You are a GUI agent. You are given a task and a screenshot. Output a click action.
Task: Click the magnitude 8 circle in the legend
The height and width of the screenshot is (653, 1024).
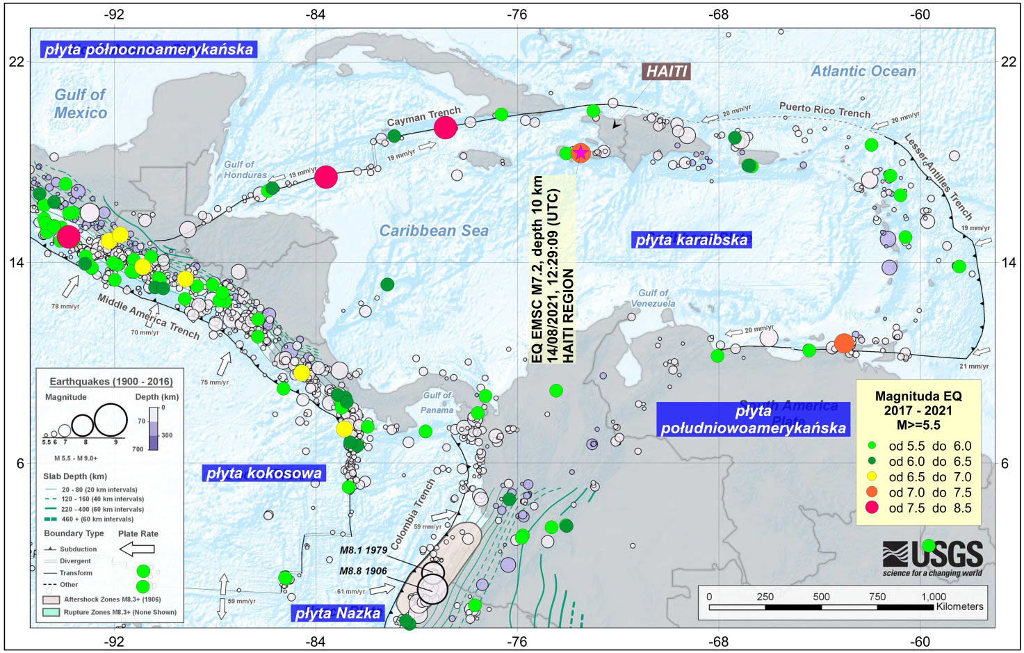[82, 425]
